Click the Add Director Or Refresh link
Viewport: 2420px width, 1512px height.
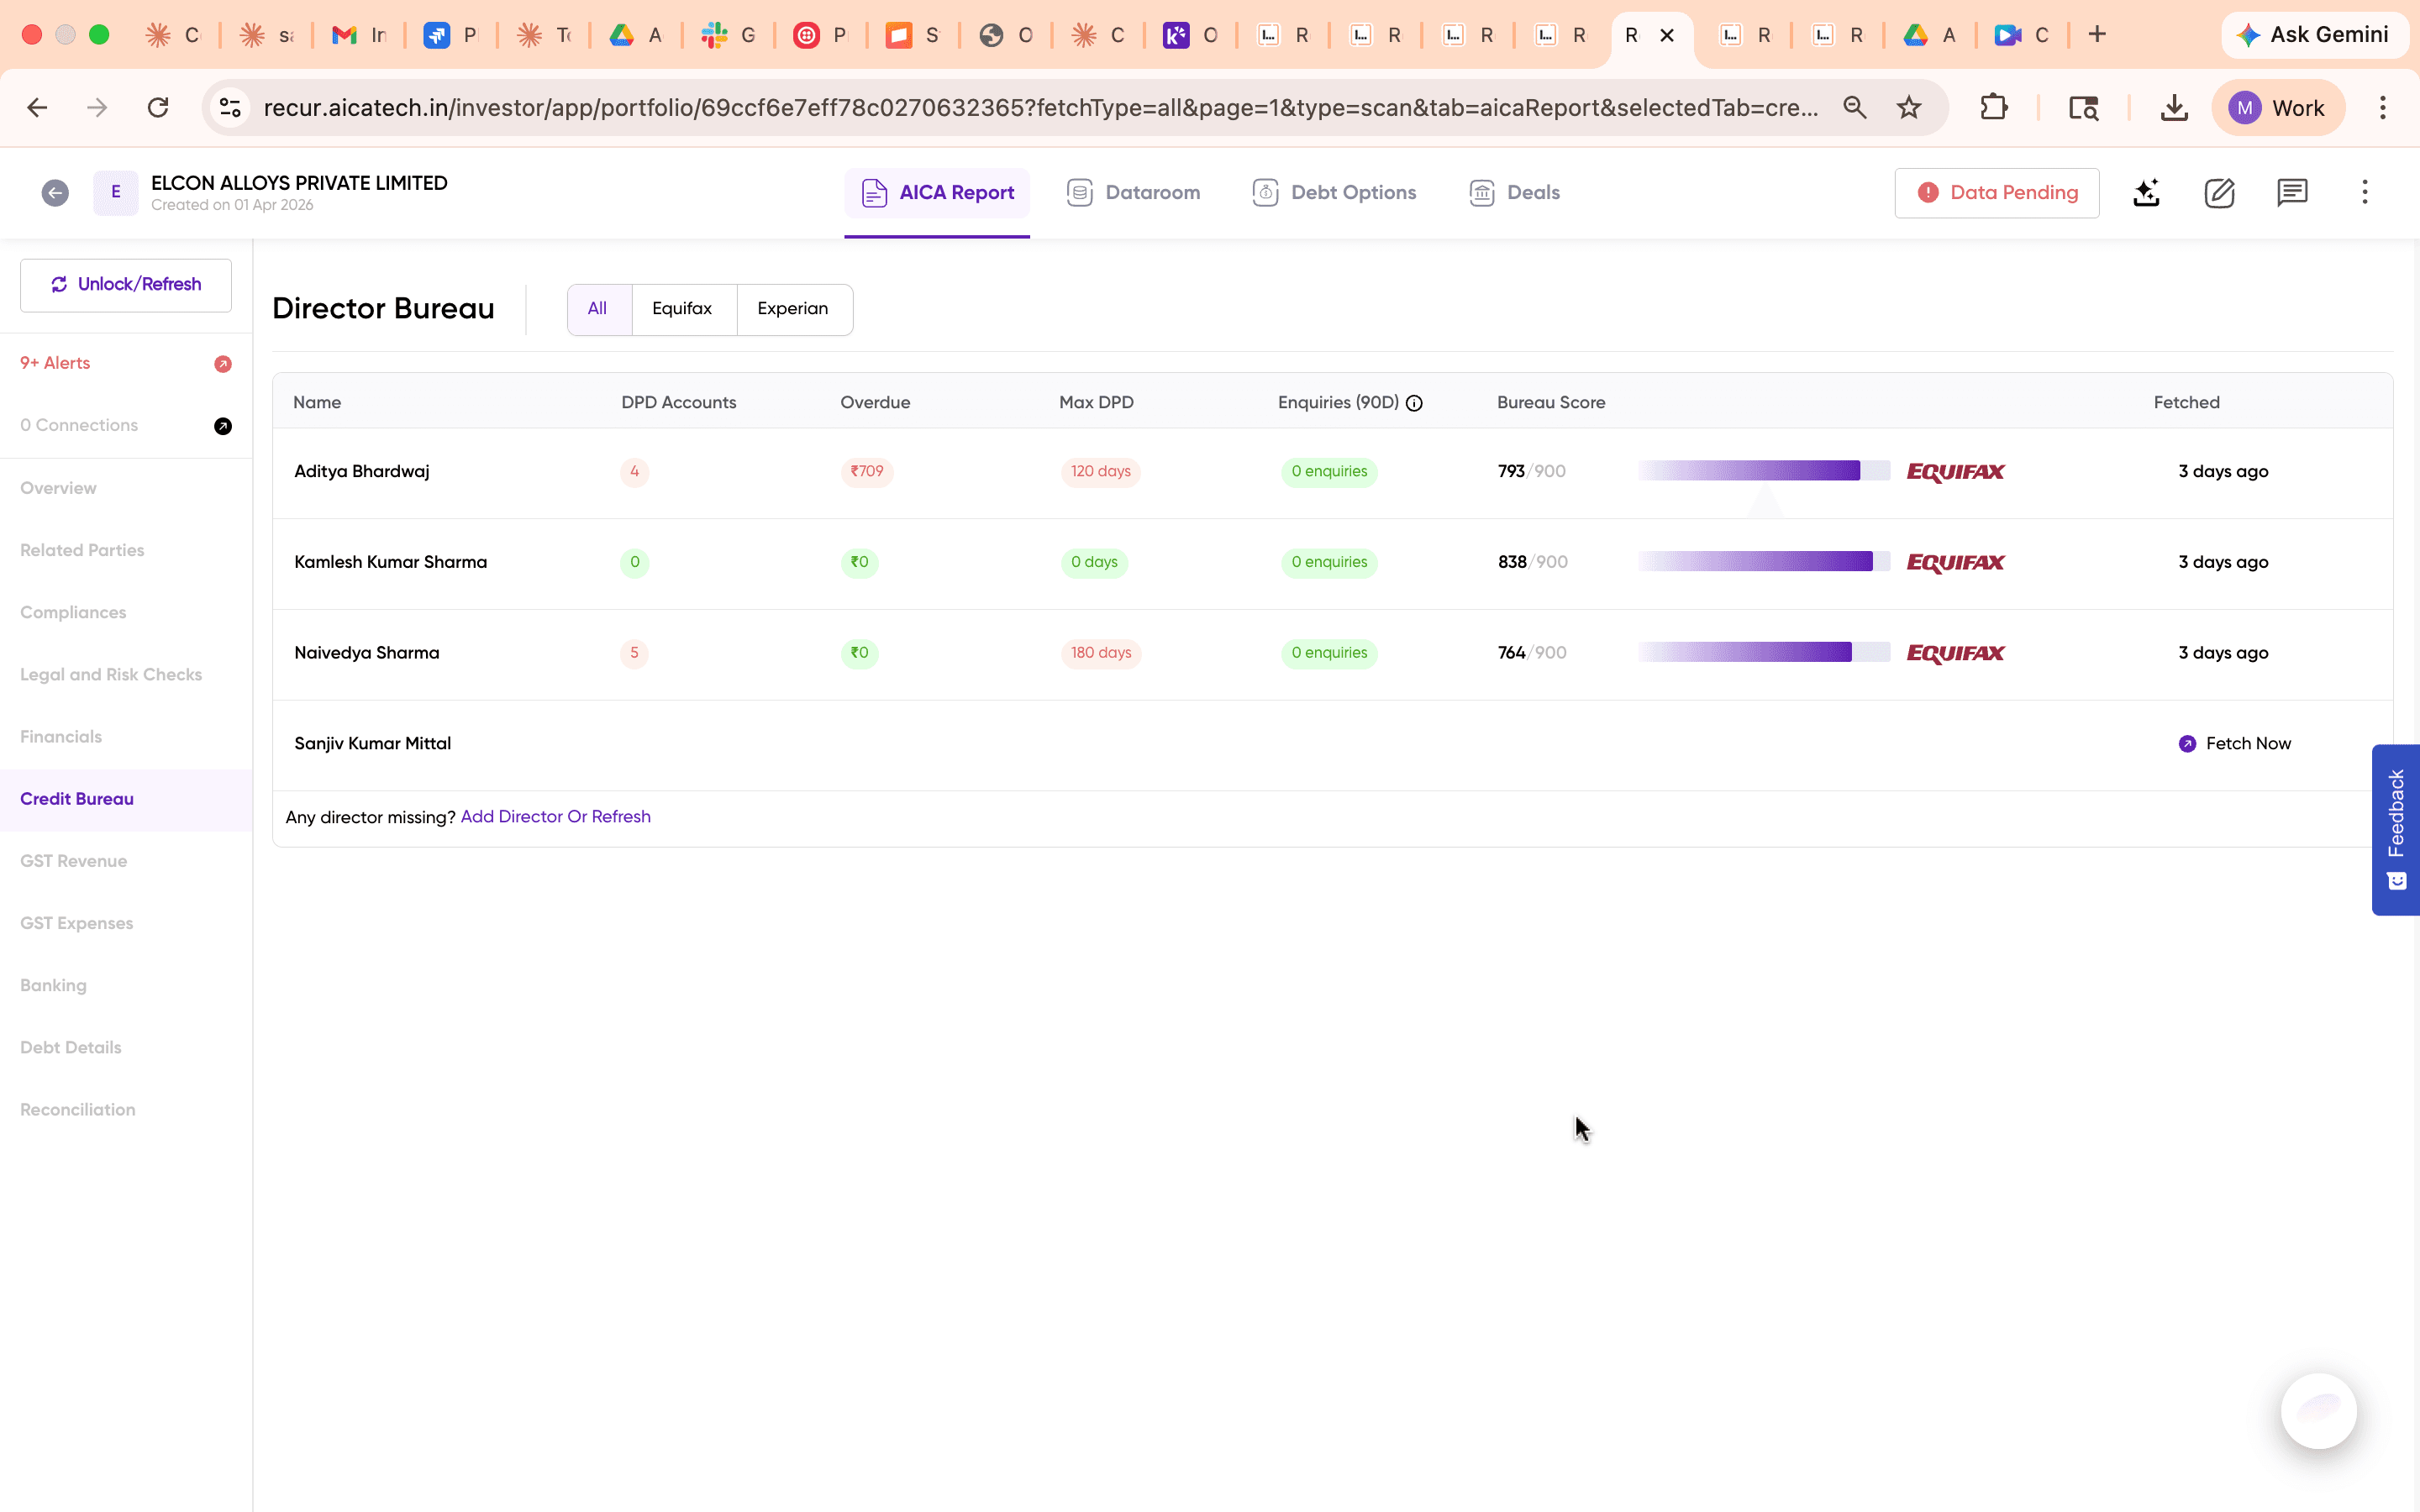coord(556,816)
